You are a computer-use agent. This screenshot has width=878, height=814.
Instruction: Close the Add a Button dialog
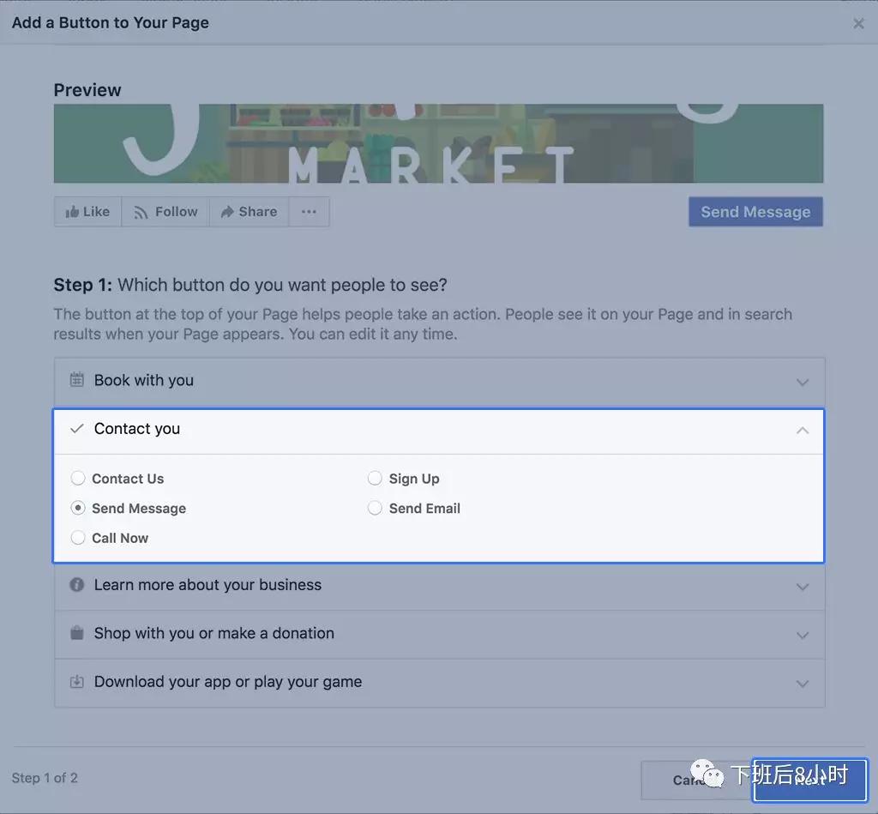tap(858, 23)
